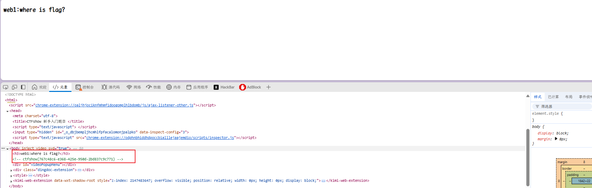The width and height of the screenshot is (592, 188).
Task: Open the ajax-listener-other.js script link
Action: coord(114,105)
